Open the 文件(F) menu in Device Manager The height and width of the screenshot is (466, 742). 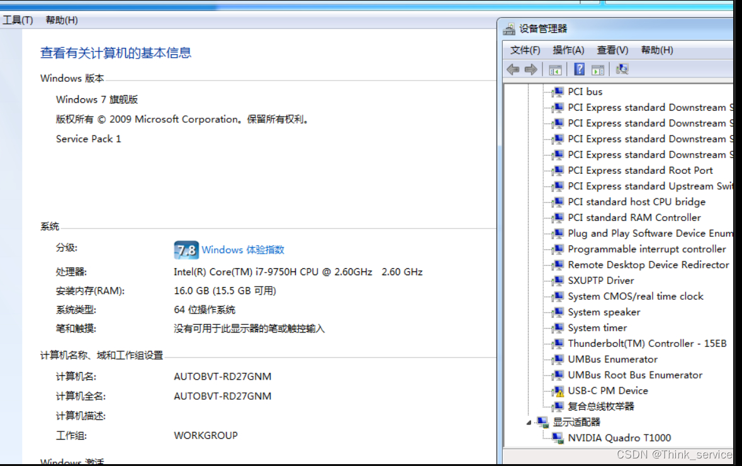point(525,50)
